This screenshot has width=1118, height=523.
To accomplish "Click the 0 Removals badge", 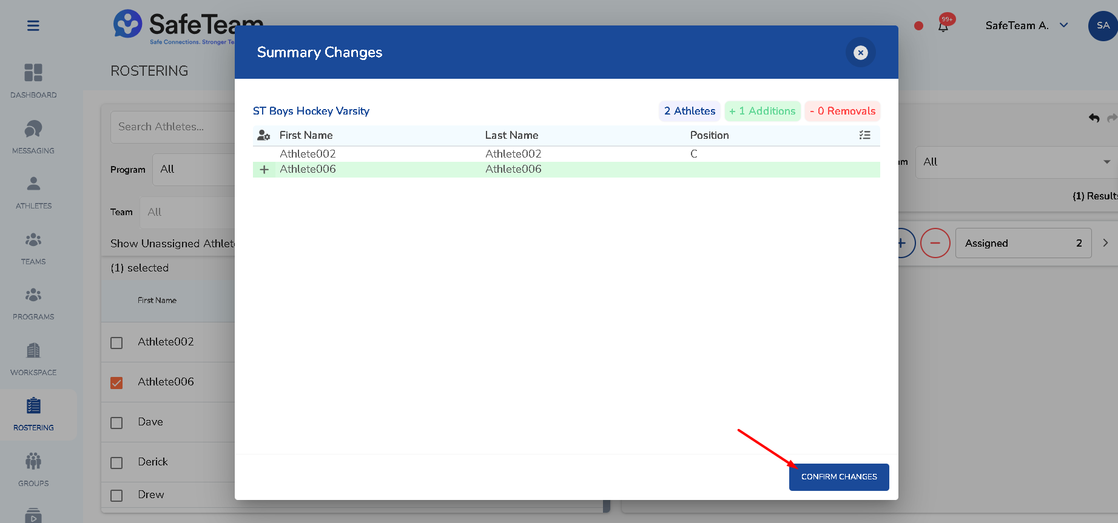I will pyautogui.click(x=843, y=111).
